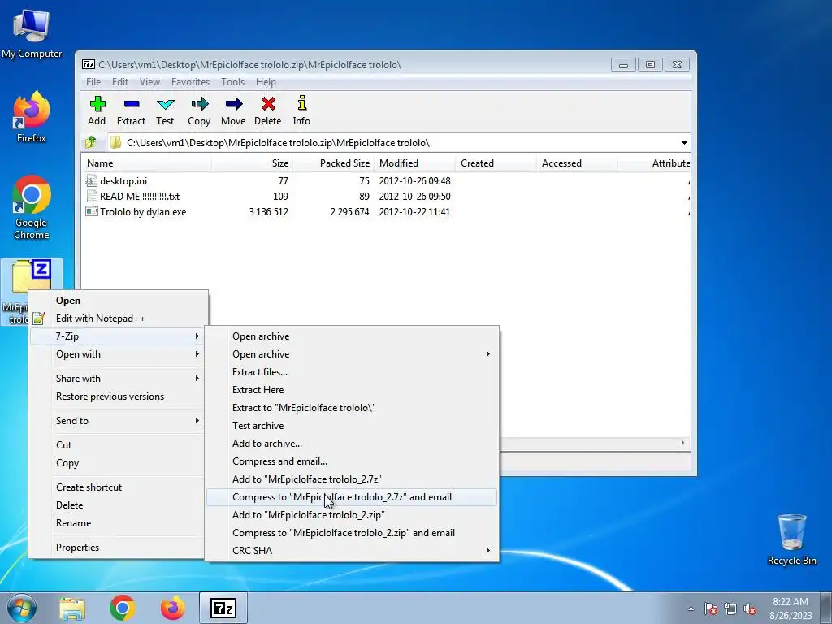Launch Firefox from the taskbar
This screenshot has width=832, height=624.
click(x=172, y=608)
